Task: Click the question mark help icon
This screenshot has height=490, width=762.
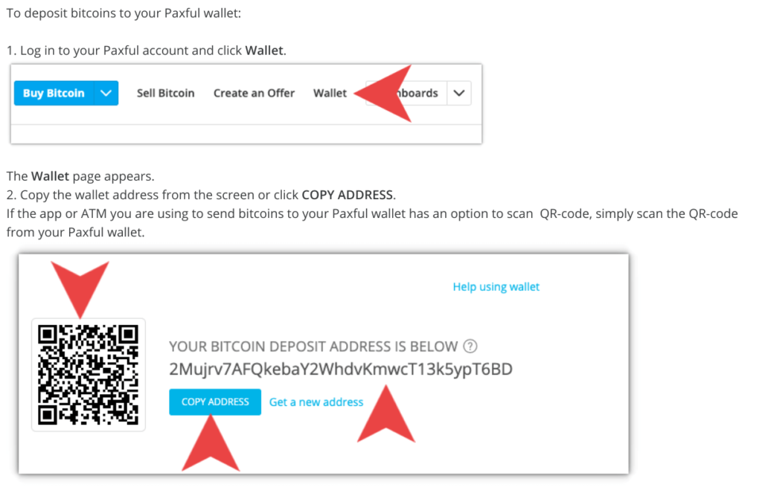Action: tap(470, 346)
